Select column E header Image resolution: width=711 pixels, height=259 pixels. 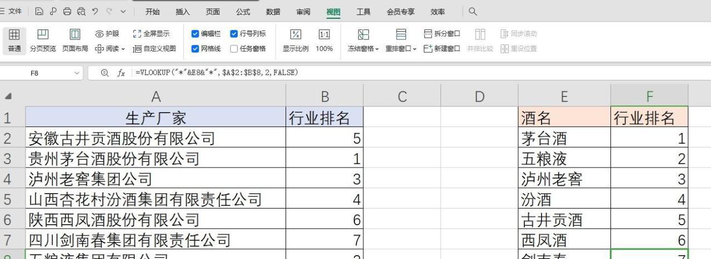564,97
